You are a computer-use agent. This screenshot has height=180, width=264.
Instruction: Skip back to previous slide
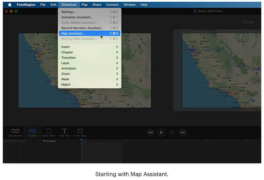tap(151, 133)
